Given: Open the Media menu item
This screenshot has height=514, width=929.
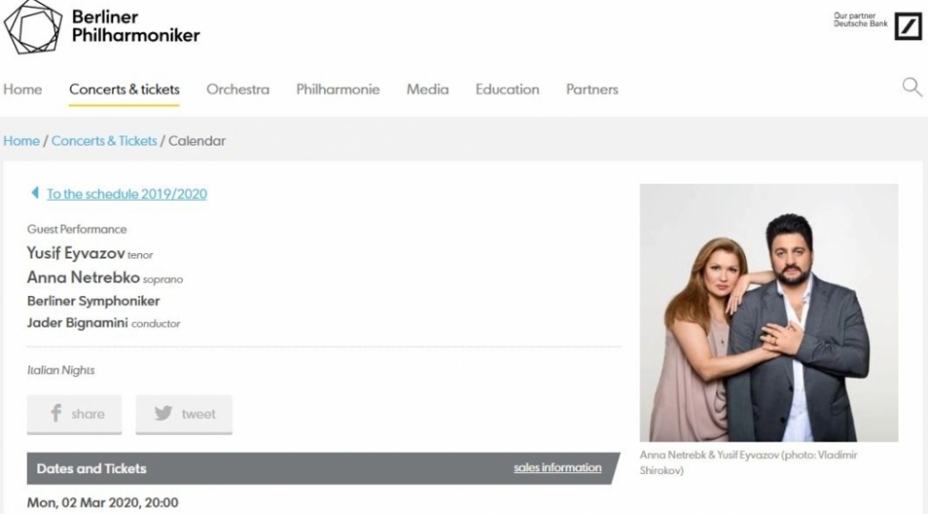Looking at the screenshot, I should [x=427, y=89].
